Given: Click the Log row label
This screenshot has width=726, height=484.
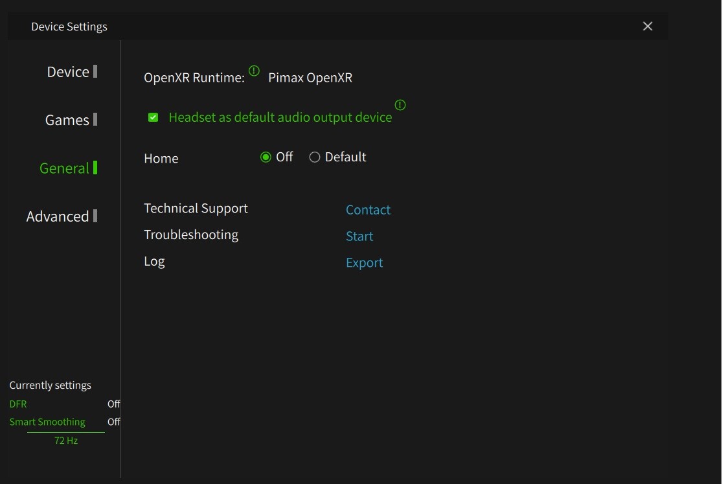Looking at the screenshot, I should point(154,261).
